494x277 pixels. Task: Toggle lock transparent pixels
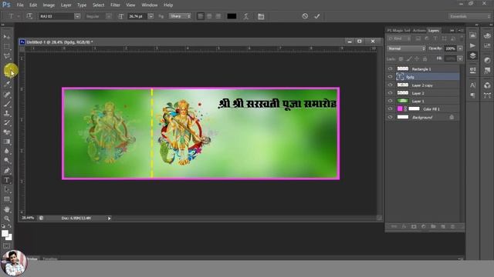(401, 58)
